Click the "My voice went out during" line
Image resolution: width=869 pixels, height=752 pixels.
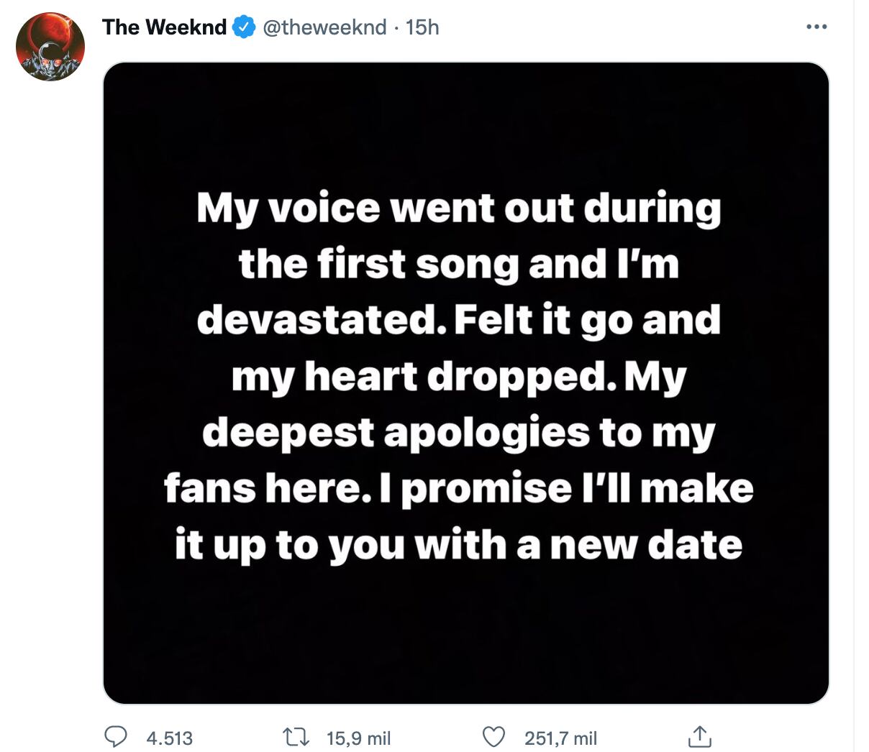[x=458, y=209]
